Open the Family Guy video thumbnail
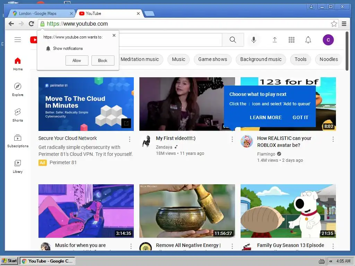The height and width of the screenshot is (266, 355). point(288,211)
